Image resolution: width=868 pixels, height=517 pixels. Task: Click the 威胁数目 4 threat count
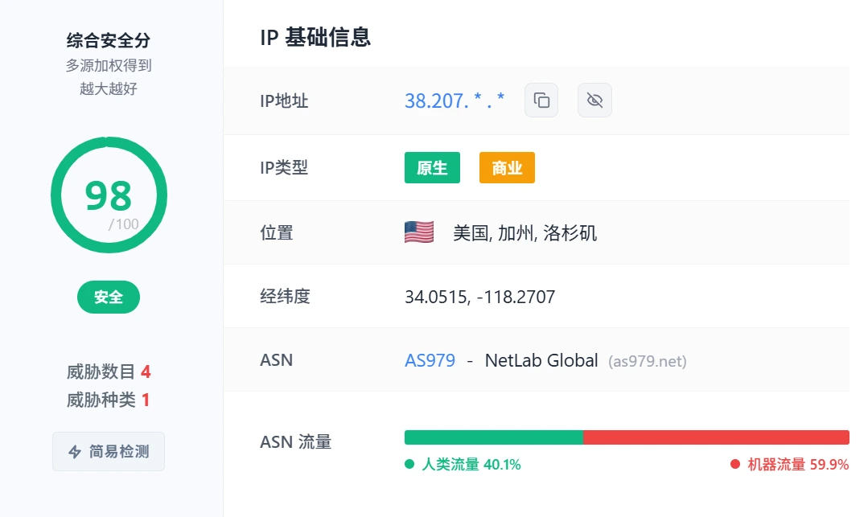(x=109, y=371)
